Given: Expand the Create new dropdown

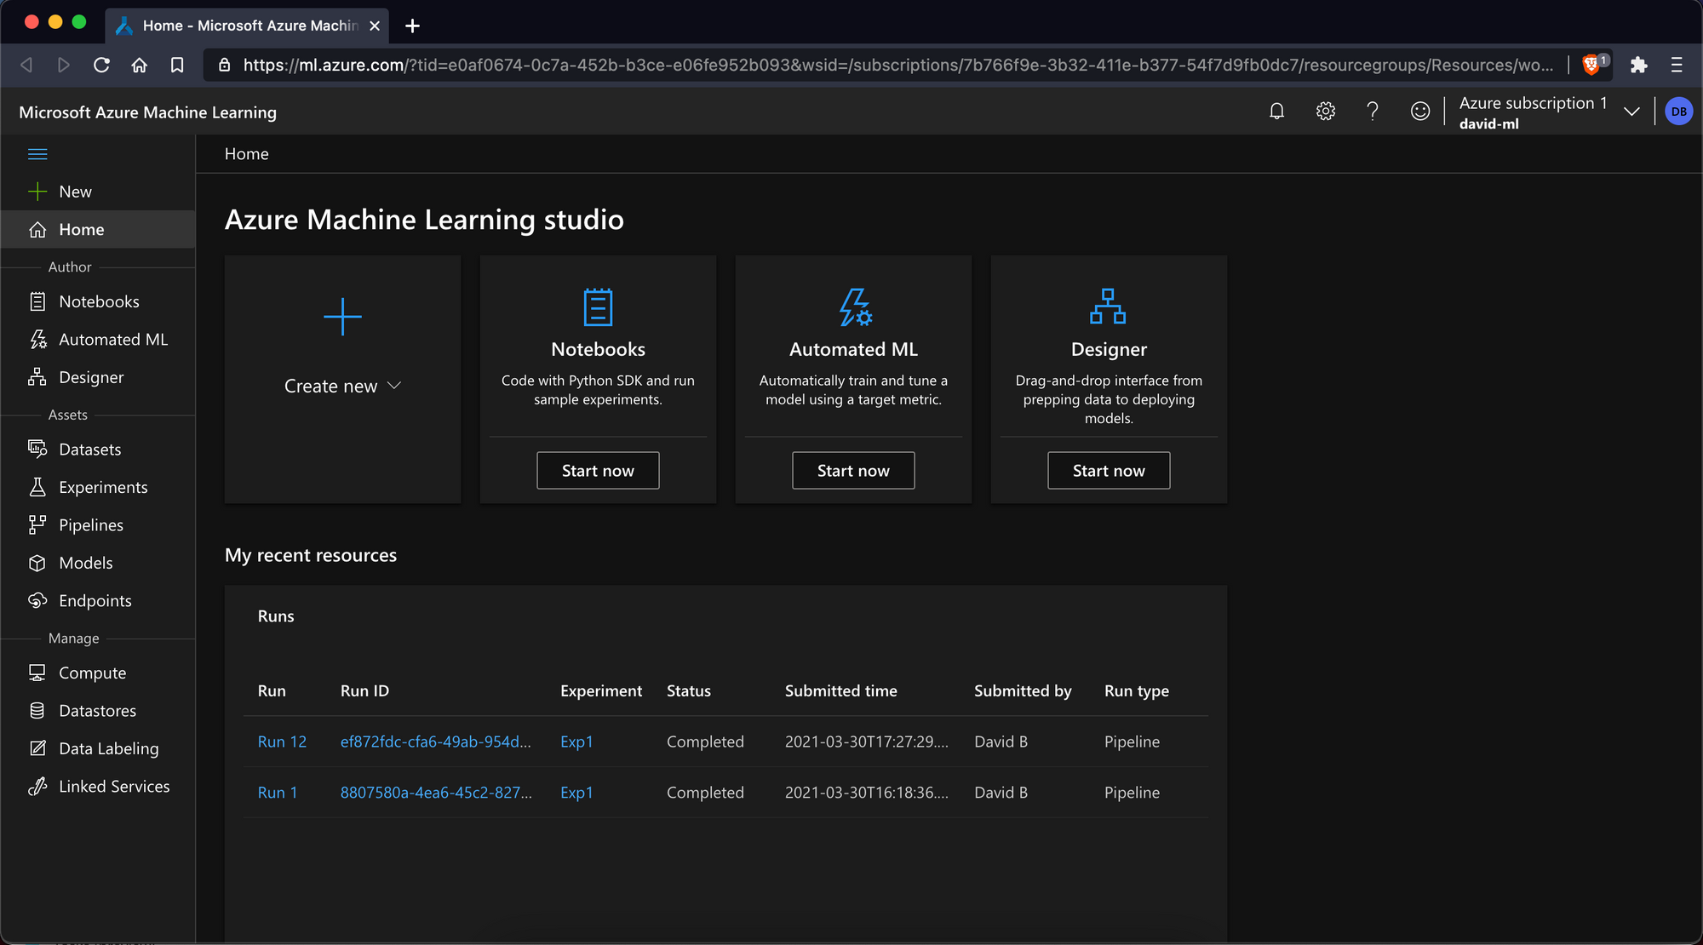Looking at the screenshot, I should click(342, 386).
